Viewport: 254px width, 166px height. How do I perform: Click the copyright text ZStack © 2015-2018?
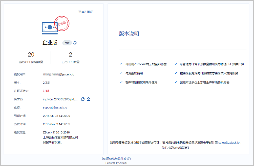tap(56, 132)
